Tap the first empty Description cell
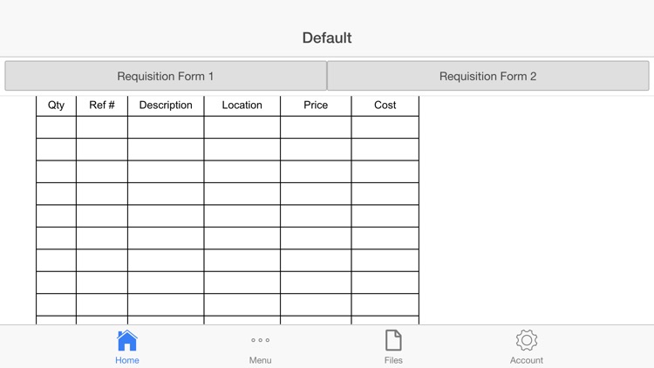 click(x=166, y=127)
